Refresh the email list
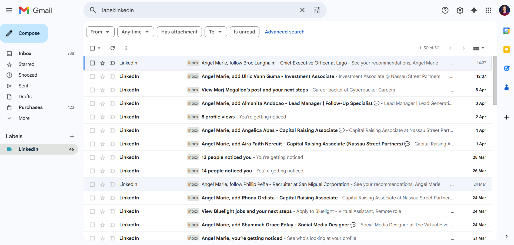This screenshot has width=514, height=245. click(x=112, y=48)
